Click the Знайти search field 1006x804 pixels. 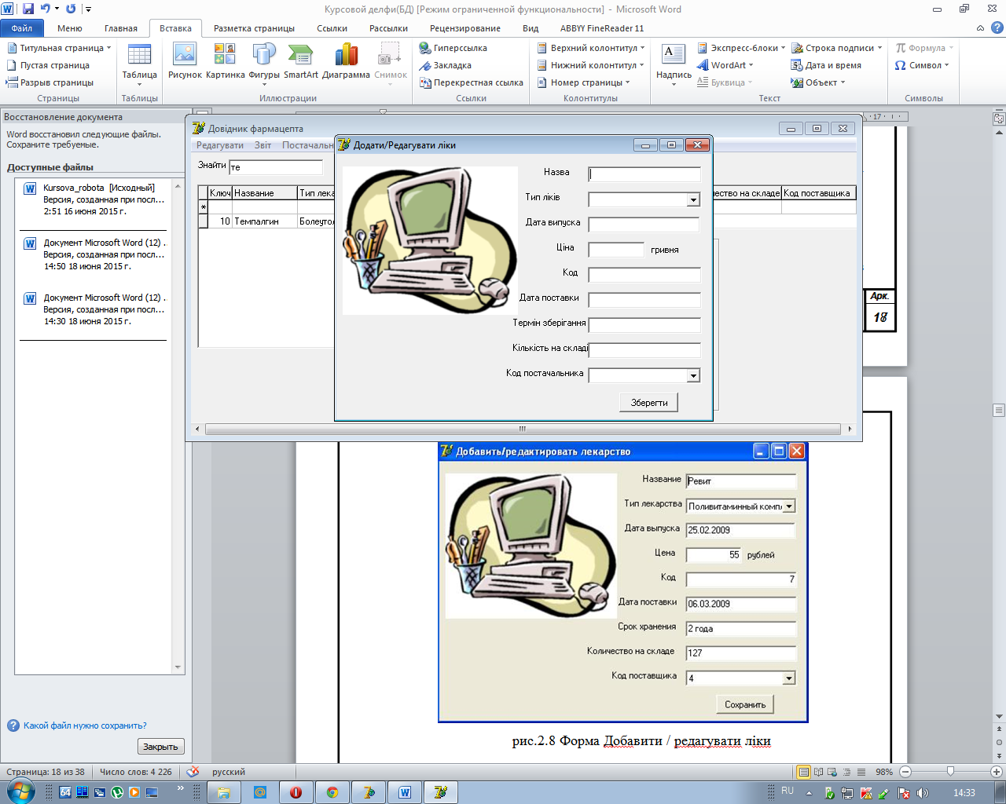click(276, 166)
